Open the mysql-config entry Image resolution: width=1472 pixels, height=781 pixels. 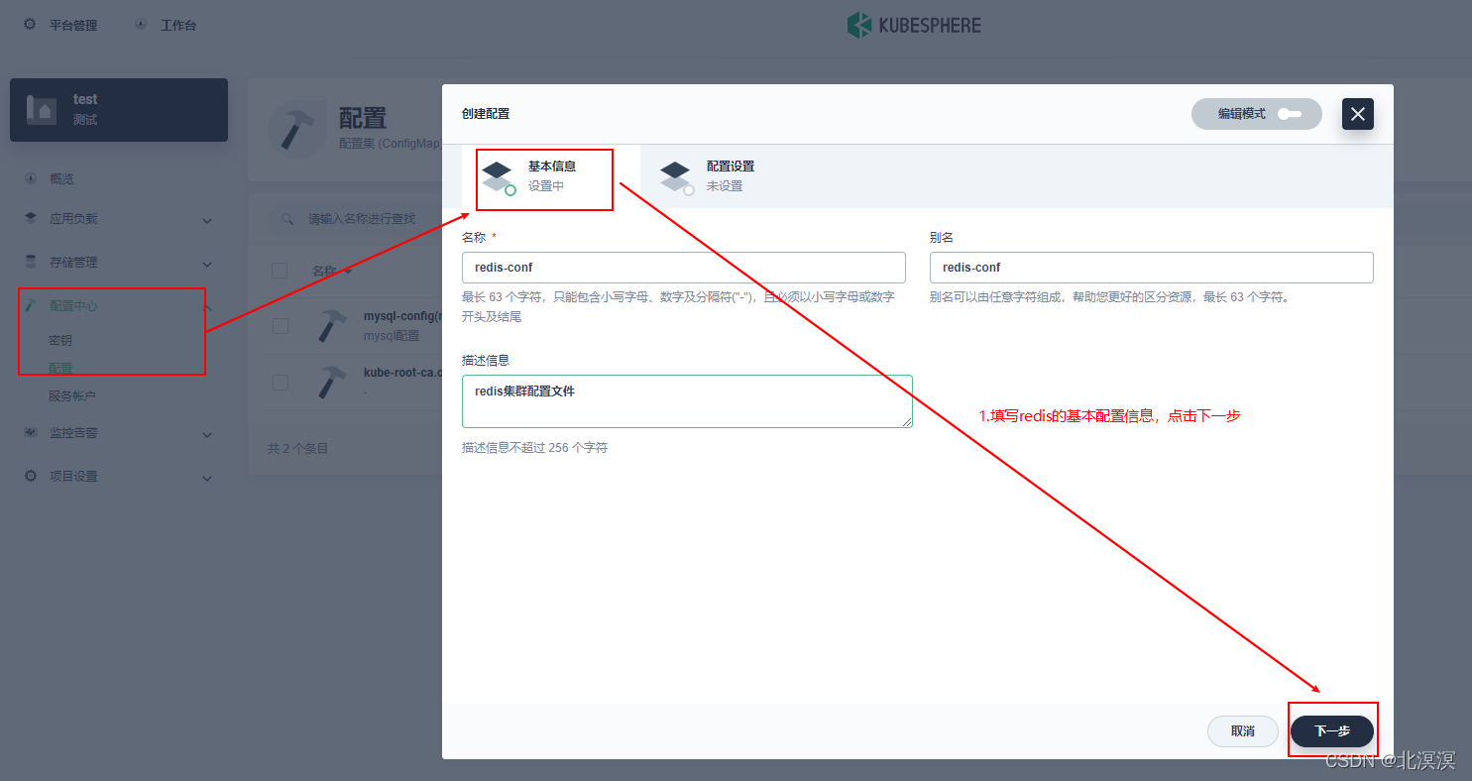tap(402, 317)
